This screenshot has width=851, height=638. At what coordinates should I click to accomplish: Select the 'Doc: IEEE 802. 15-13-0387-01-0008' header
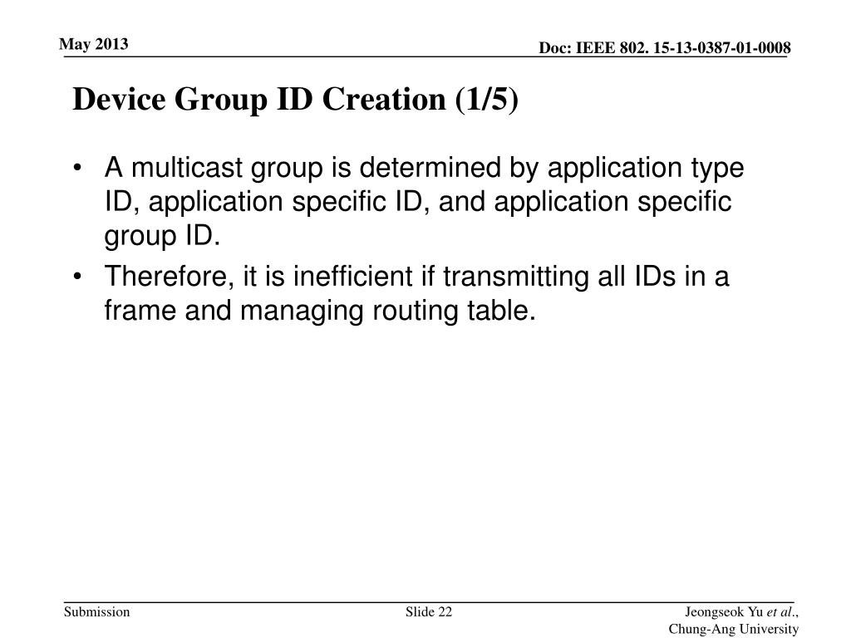coord(664,47)
